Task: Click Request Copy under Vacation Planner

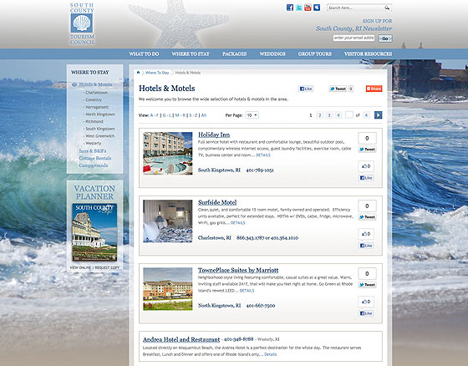Action: point(107,267)
